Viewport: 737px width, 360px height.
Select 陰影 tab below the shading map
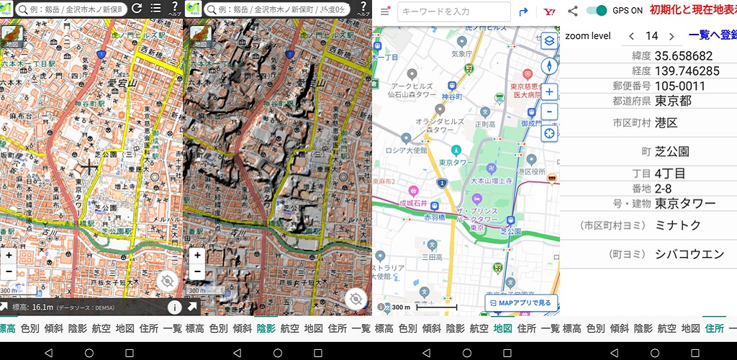(266, 328)
